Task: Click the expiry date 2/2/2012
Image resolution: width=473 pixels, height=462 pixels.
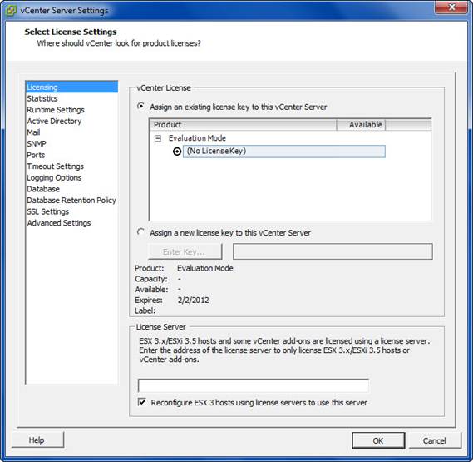Action: point(194,300)
